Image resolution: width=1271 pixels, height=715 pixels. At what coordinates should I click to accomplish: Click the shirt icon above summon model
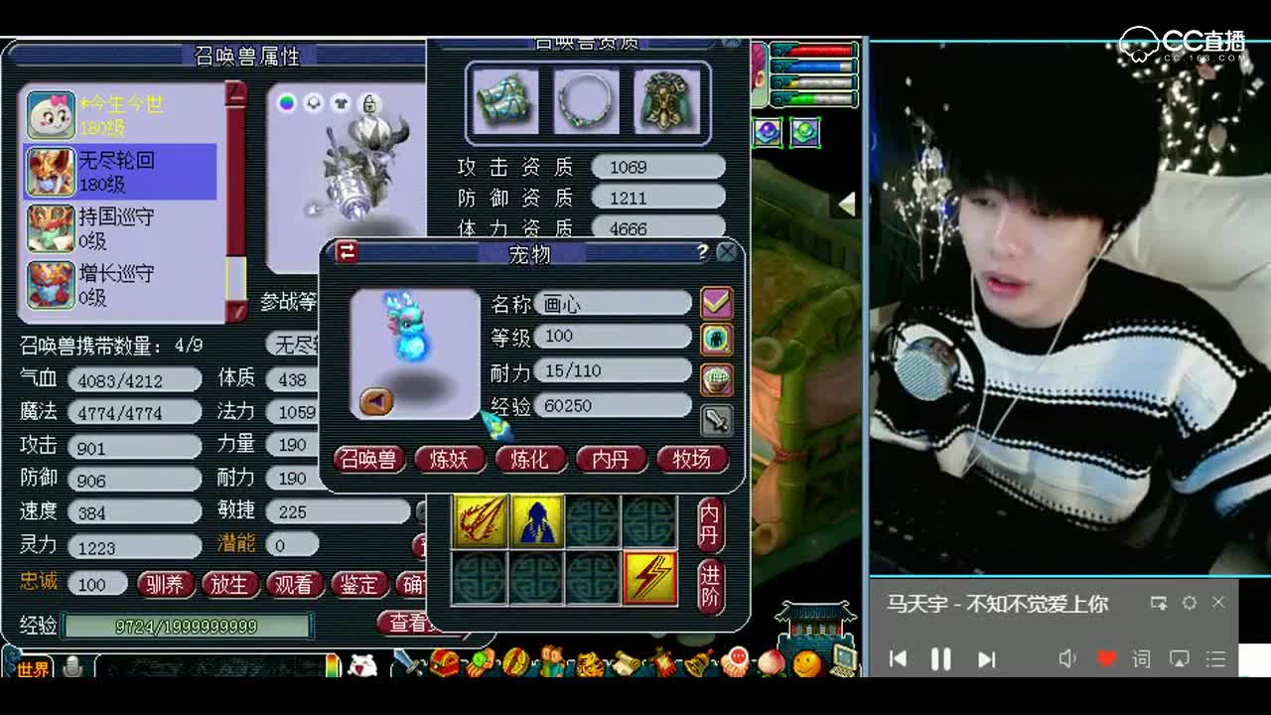341,102
